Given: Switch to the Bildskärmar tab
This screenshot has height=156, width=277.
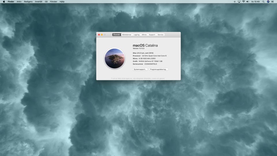Looking at the screenshot, I should (x=127, y=35).
